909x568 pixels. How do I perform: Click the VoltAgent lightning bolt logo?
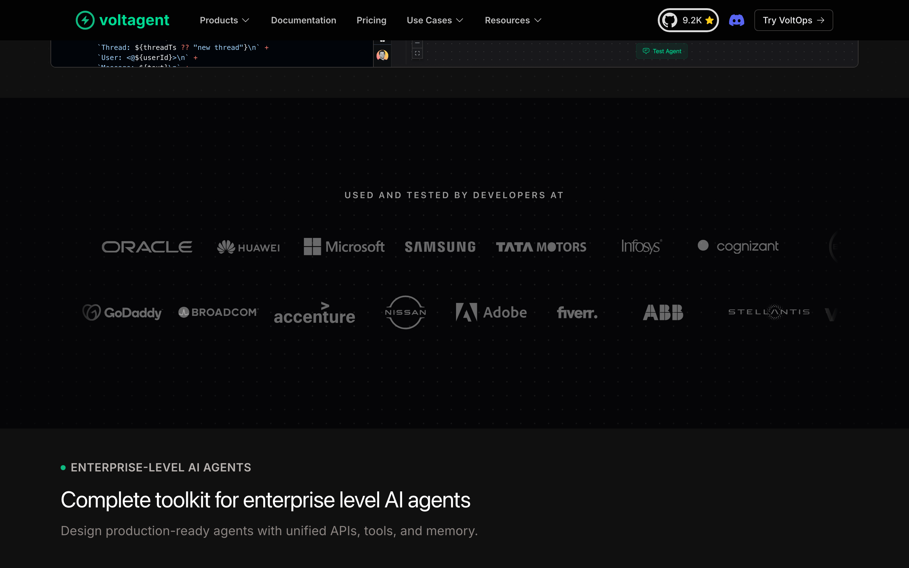(x=85, y=20)
